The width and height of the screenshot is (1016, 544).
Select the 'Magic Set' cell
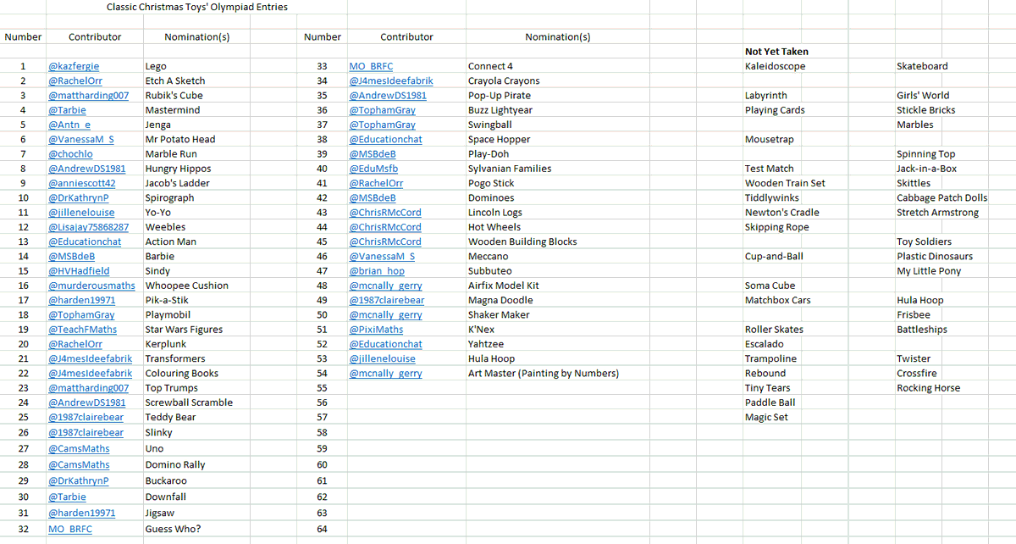(766, 417)
